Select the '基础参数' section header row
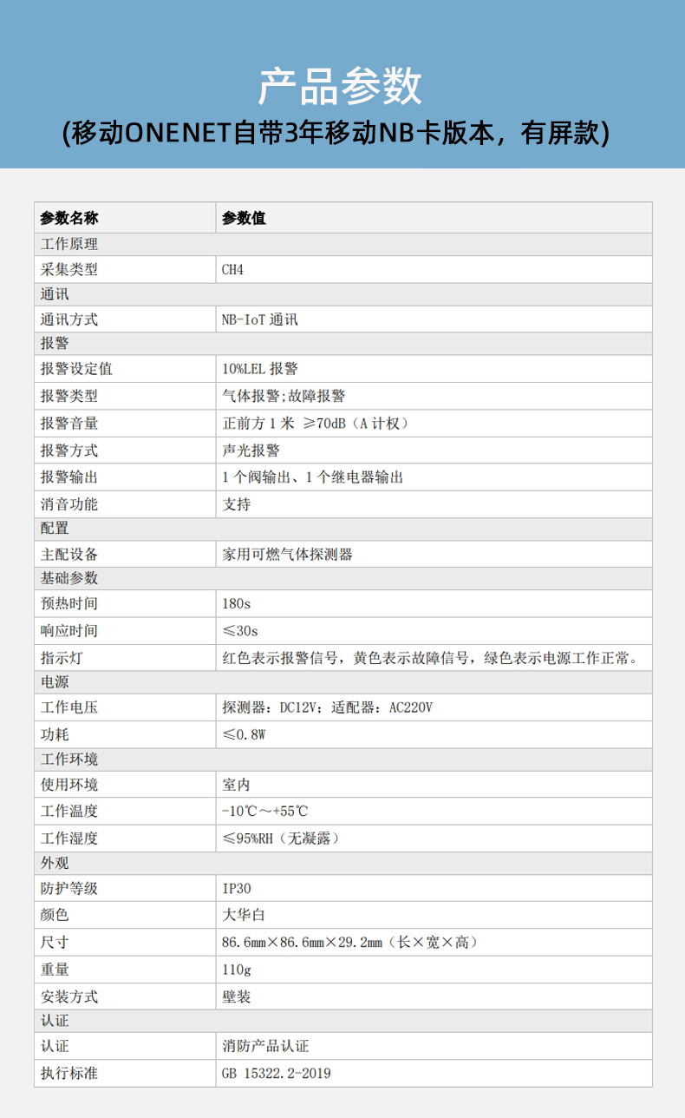This screenshot has width=685, height=1118. click(x=343, y=578)
